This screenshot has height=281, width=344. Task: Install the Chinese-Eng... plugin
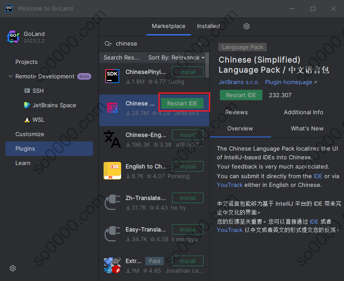188,135
